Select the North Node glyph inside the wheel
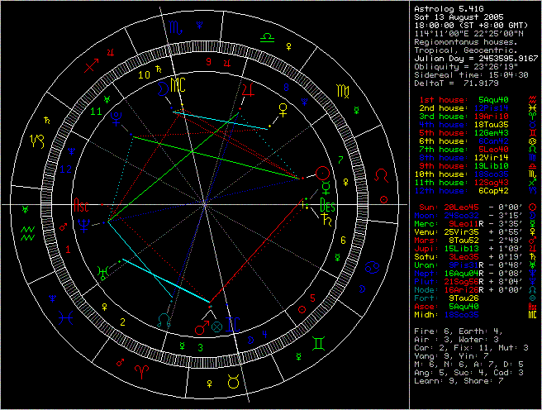The height and width of the screenshot is (410, 542). pyautogui.click(x=164, y=319)
